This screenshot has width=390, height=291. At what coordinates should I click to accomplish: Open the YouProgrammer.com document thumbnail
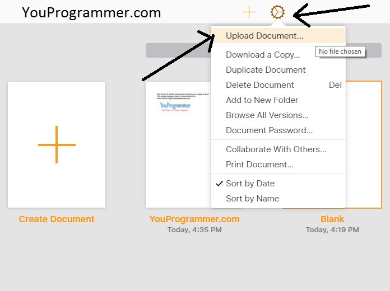point(178,144)
